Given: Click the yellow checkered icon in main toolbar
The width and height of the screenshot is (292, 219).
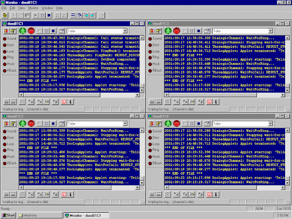Looking at the screenshot, I should (x=5, y=15).
